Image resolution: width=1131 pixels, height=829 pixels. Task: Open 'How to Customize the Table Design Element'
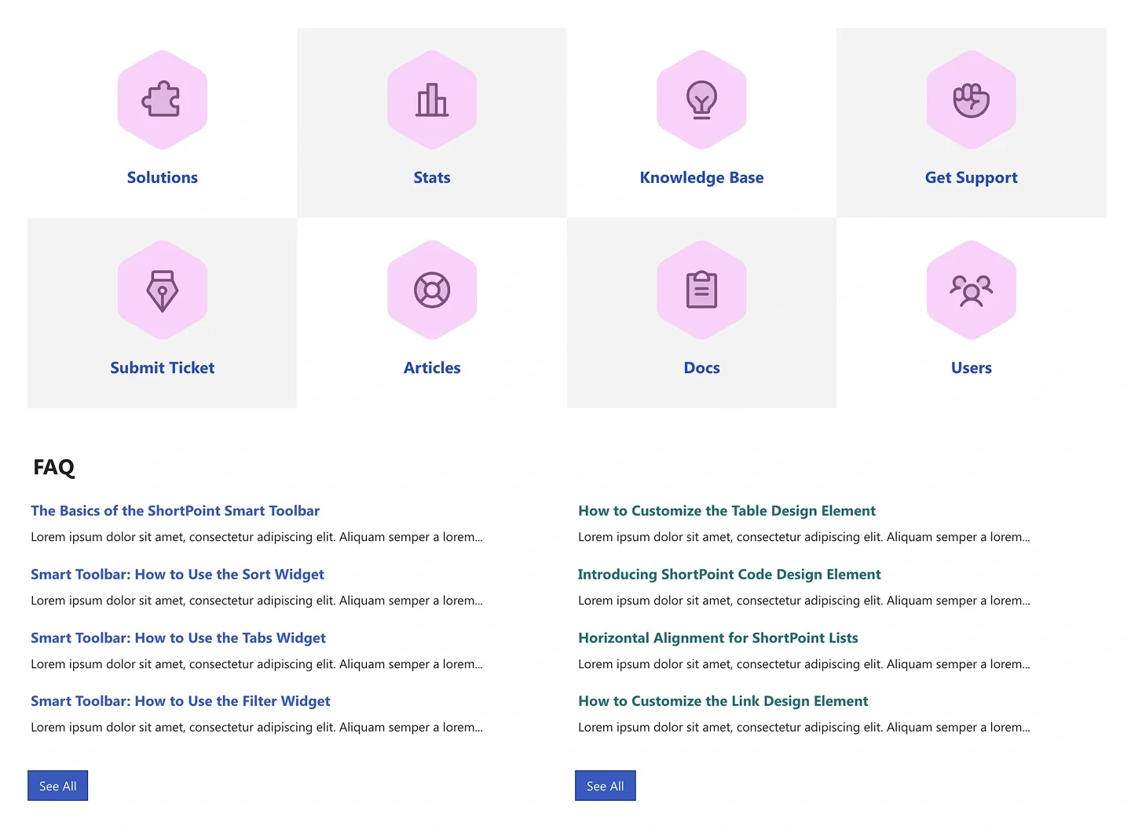[x=727, y=511]
